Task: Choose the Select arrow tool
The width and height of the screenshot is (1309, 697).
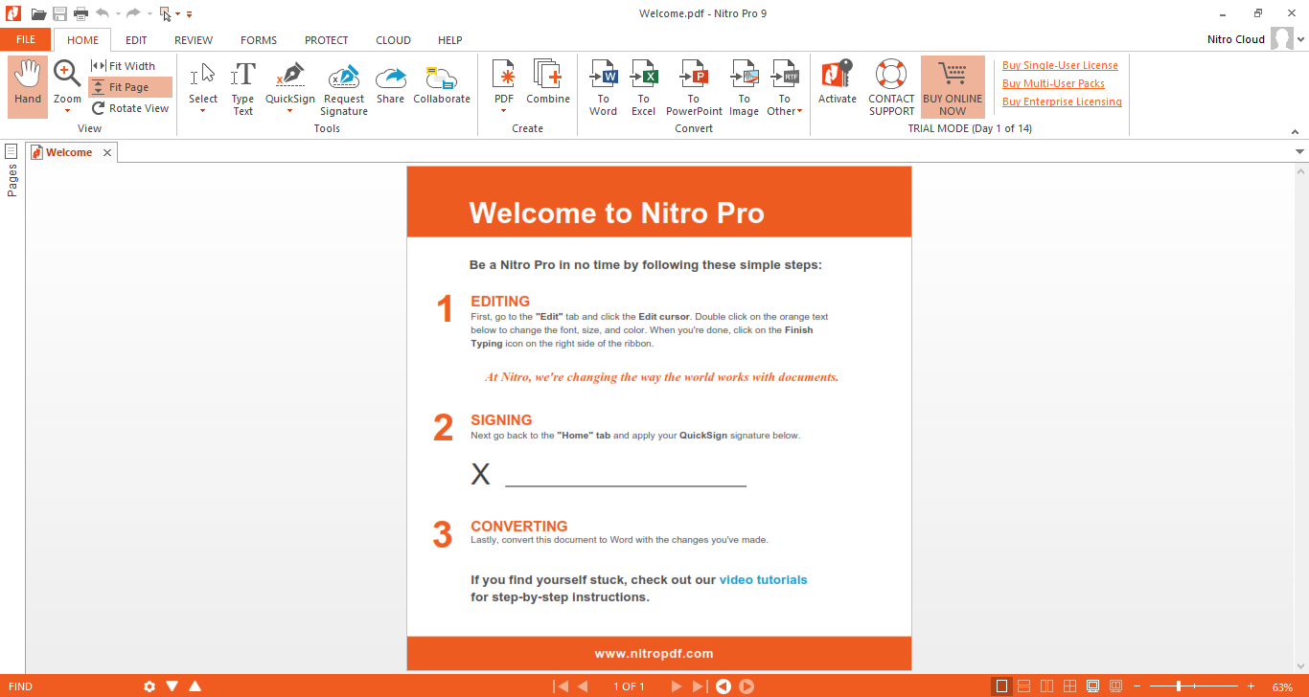Action: point(202,75)
